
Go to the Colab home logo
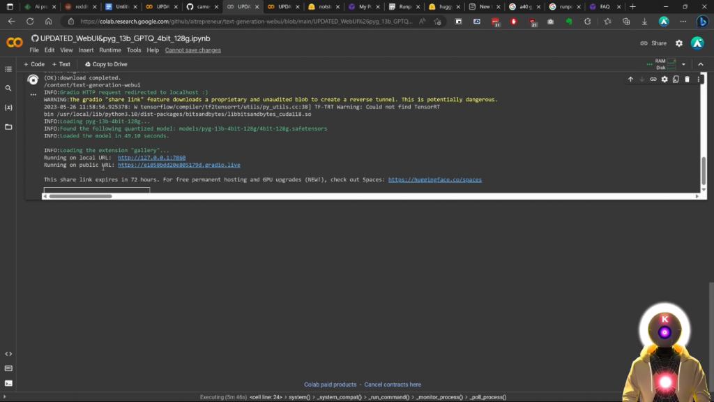(x=15, y=43)
